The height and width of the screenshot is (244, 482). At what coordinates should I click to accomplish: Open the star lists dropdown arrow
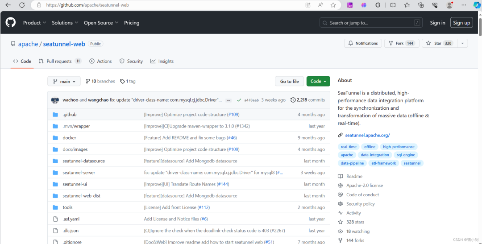coord(462,43)
